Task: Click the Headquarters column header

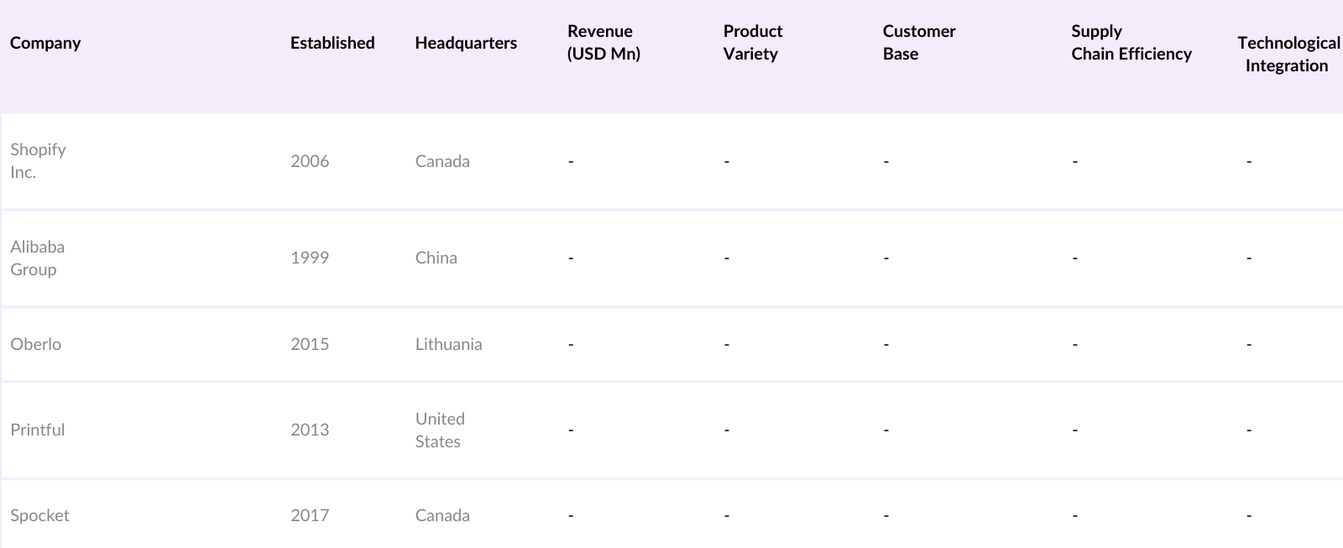Action: (x=466, y=43)
